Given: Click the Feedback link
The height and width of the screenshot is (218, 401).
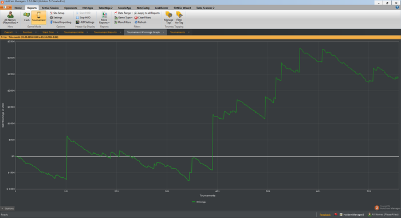Looking at the screenshot, I should (325, 215).
